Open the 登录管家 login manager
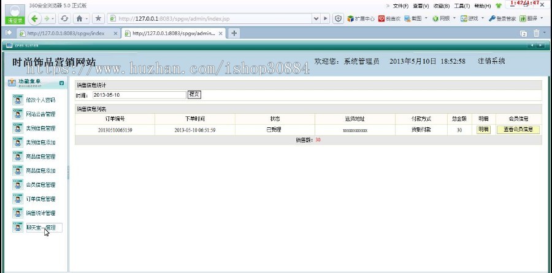Image resolution: width=552 pixels, height=273 pixels. 502,18
